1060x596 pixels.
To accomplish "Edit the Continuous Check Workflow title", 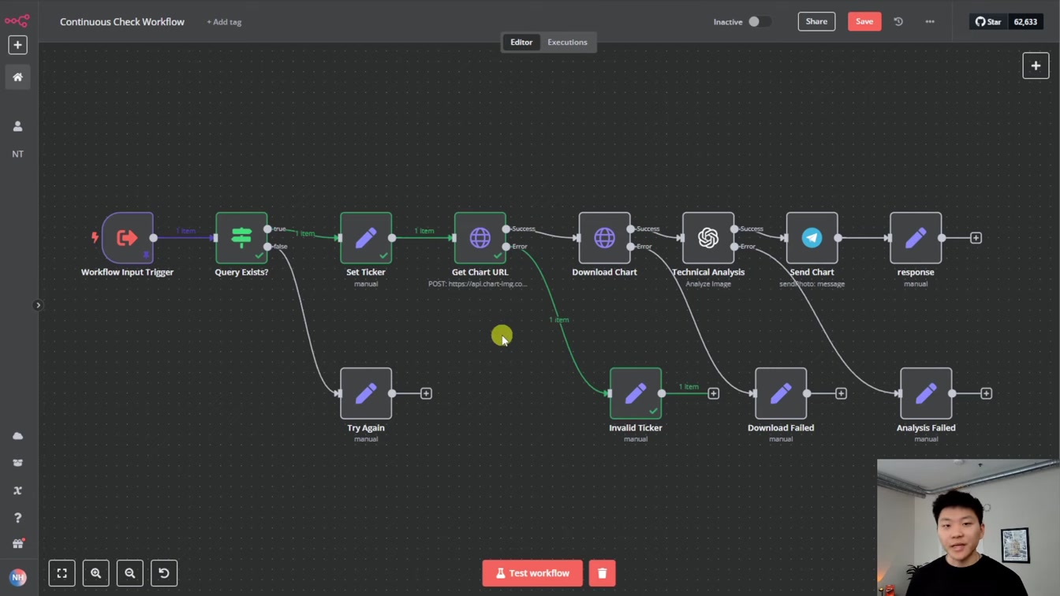I will tap(122, 21).
